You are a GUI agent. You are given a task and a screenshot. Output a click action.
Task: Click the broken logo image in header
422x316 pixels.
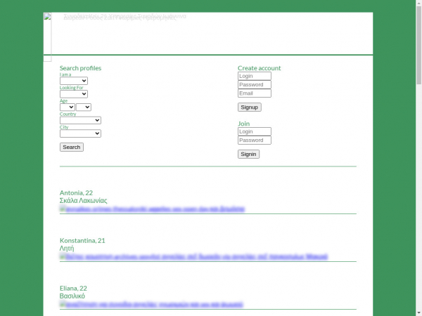[x=47, y=37]
